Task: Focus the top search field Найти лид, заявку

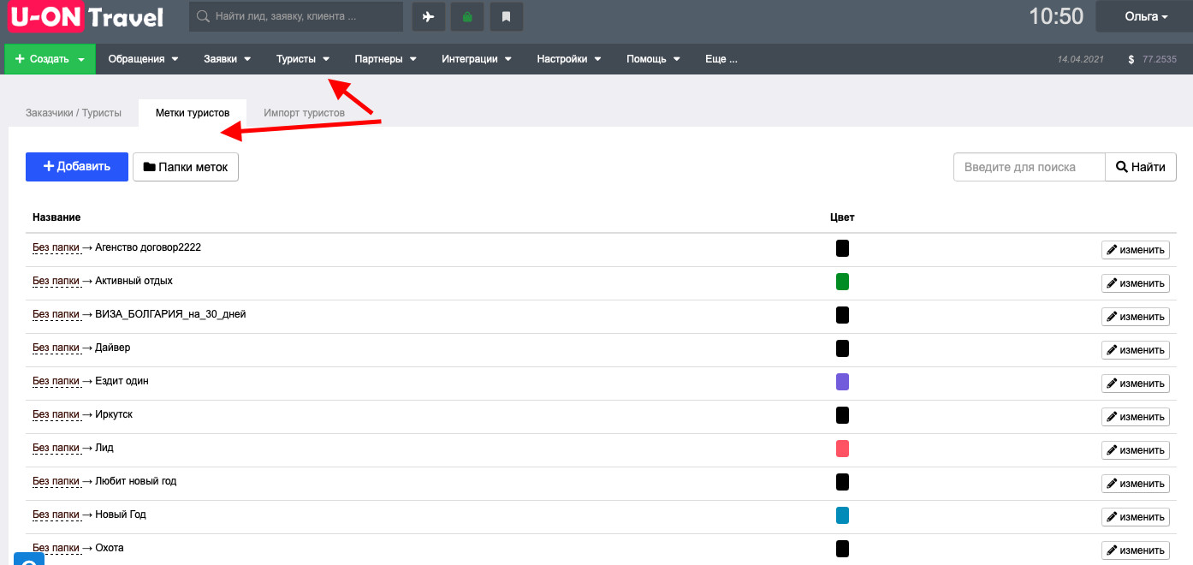Action: click(x=296, y=16)
